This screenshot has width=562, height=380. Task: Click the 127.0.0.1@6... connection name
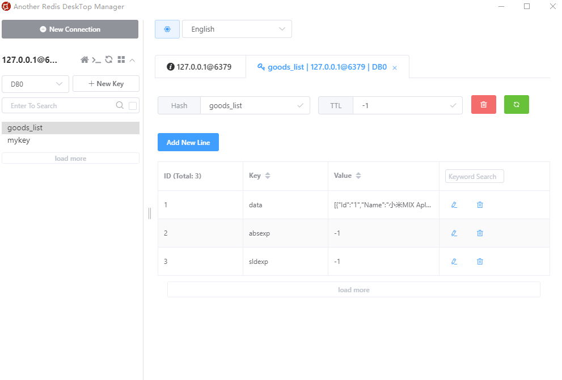coord(29,60)
